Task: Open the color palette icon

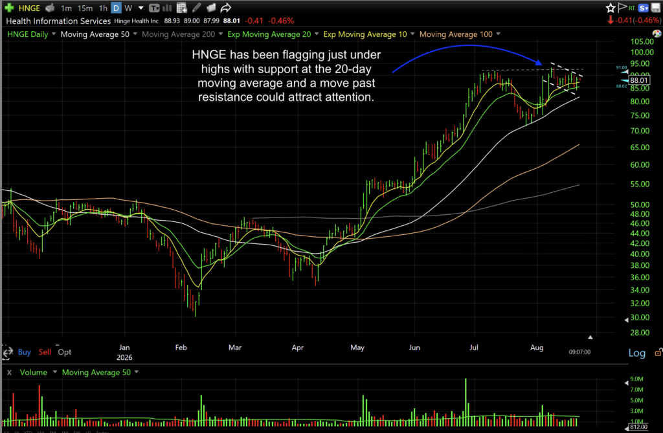Action: 657,34
